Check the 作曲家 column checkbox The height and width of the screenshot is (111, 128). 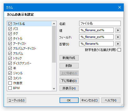tap(10, 83)
